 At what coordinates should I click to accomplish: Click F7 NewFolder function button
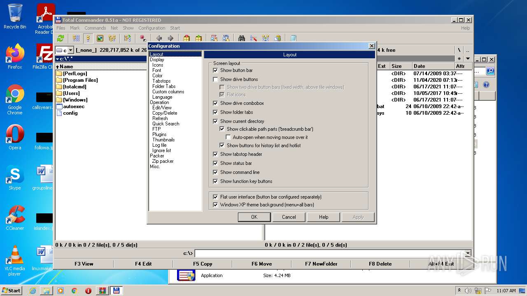321,264
